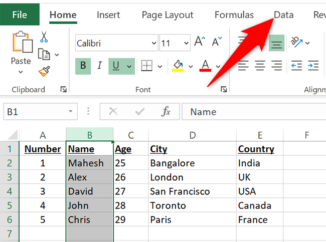Click the Borders icon

tap(146, 66)
